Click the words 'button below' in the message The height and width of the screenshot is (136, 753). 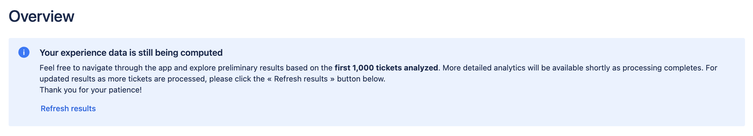click(x=361, y=79)
